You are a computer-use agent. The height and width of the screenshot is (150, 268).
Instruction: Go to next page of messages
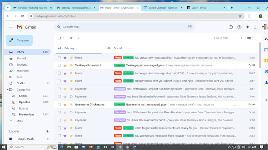click(x=242, y=38)
